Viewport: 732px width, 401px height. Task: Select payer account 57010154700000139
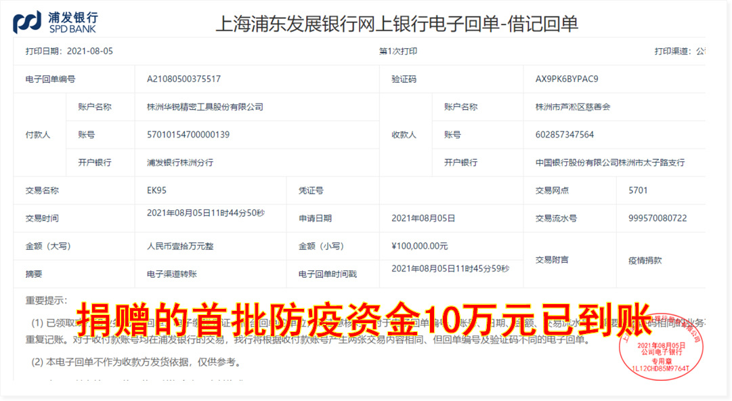[188, 134]
